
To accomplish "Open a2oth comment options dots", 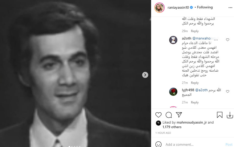I will pyautogui.click(x=216, y=40).
